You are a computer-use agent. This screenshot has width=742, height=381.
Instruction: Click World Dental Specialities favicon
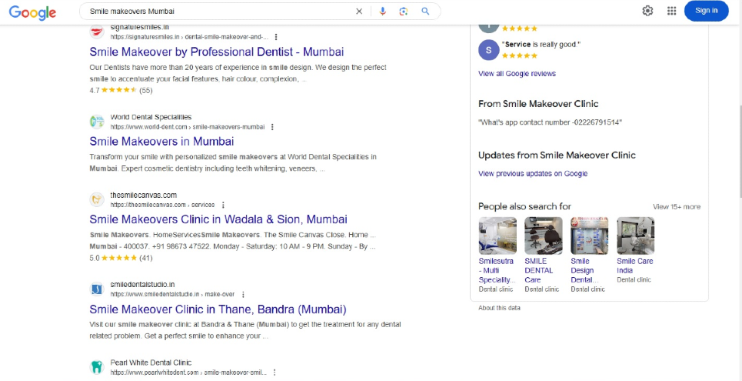[x=97, y=122]
